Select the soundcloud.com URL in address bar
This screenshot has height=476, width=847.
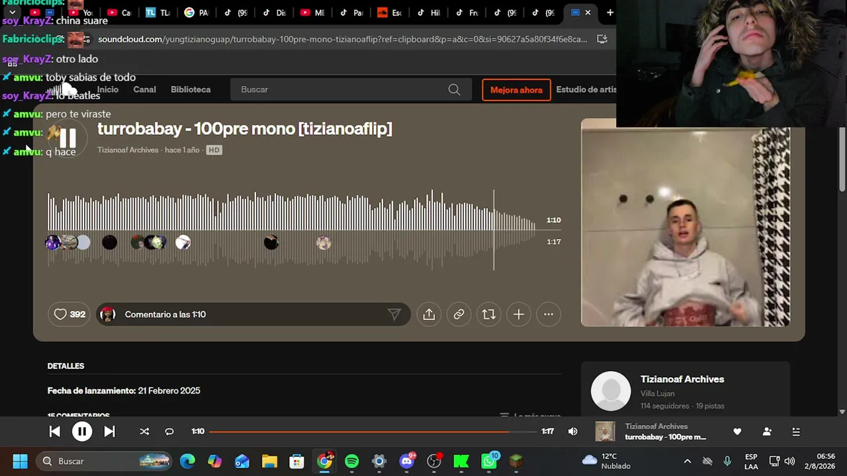342,39
